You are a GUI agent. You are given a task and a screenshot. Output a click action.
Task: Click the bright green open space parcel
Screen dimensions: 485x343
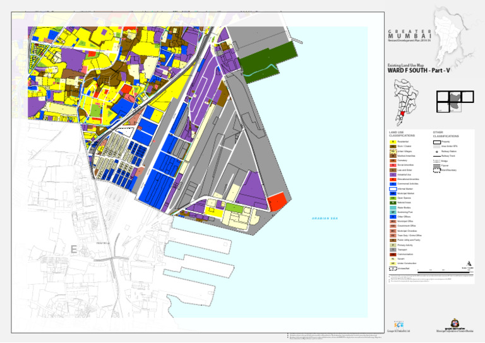234,207
